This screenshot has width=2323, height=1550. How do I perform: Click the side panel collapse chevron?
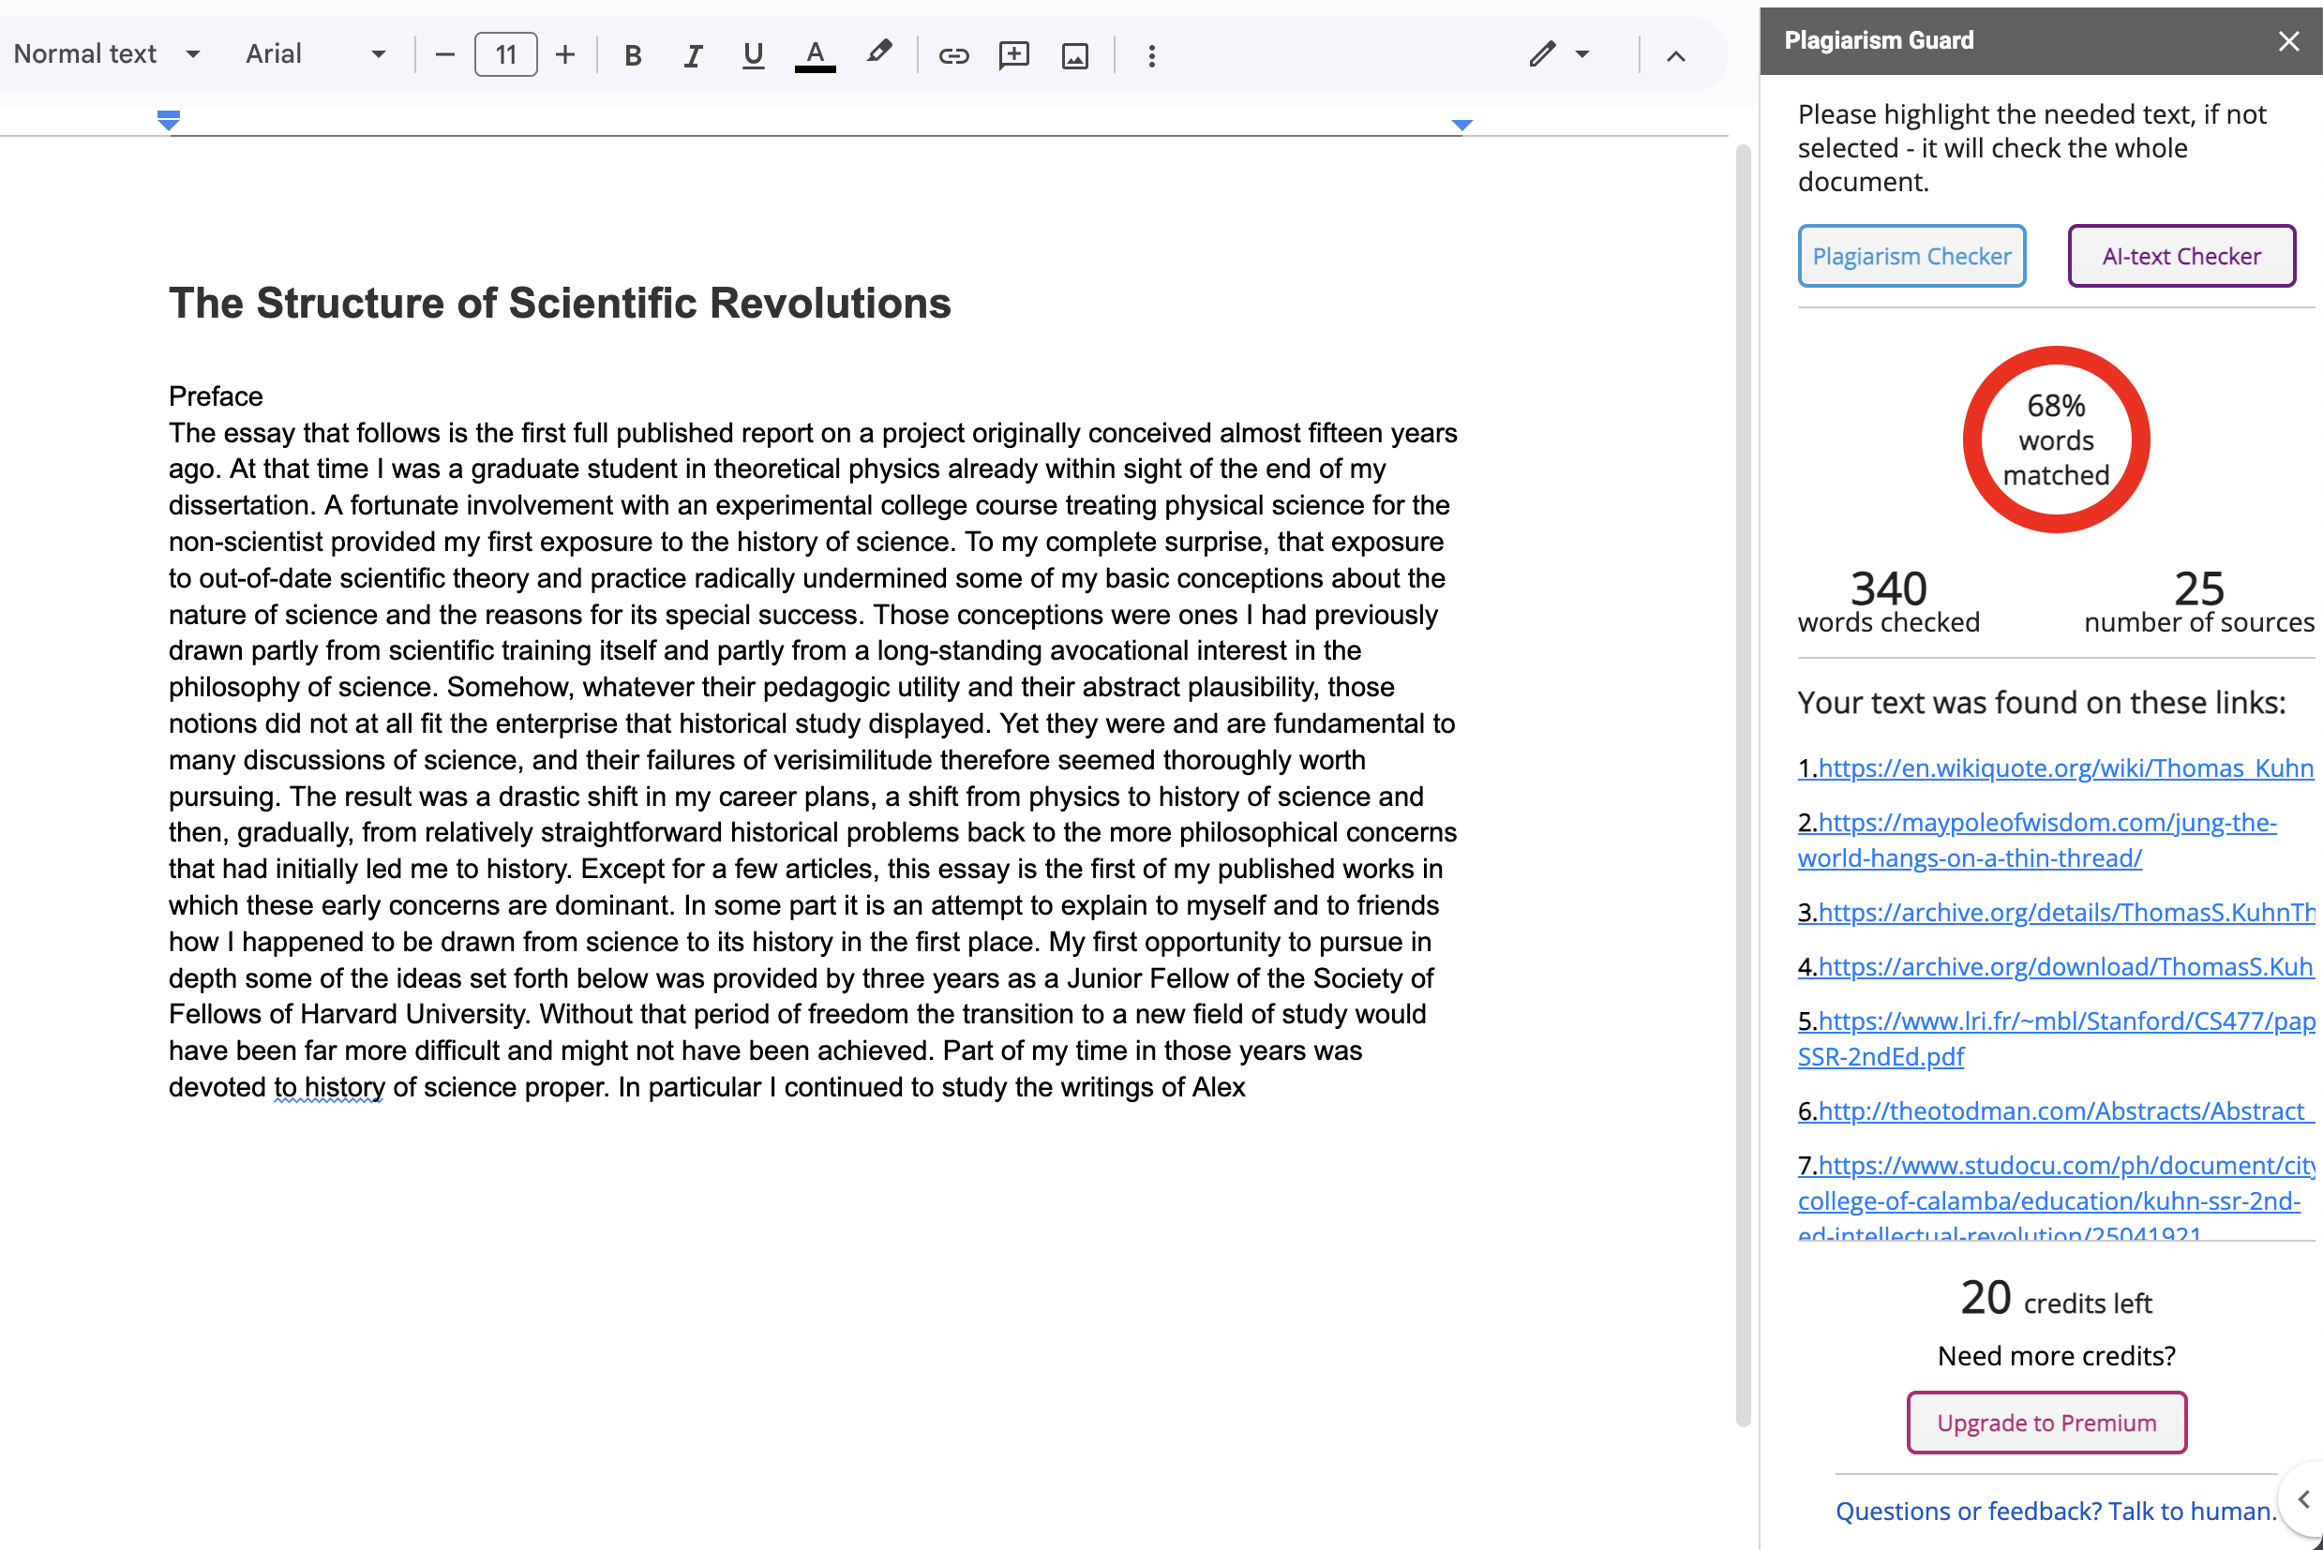(x=2303, y=1499)
